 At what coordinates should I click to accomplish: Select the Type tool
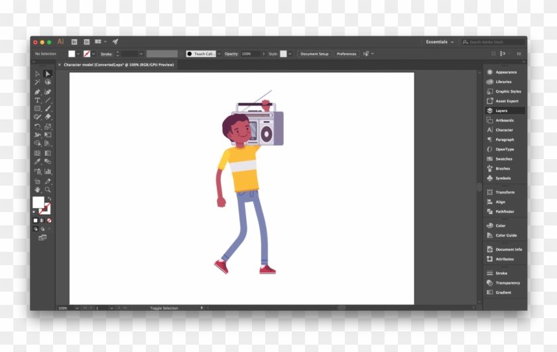point(37,100)
